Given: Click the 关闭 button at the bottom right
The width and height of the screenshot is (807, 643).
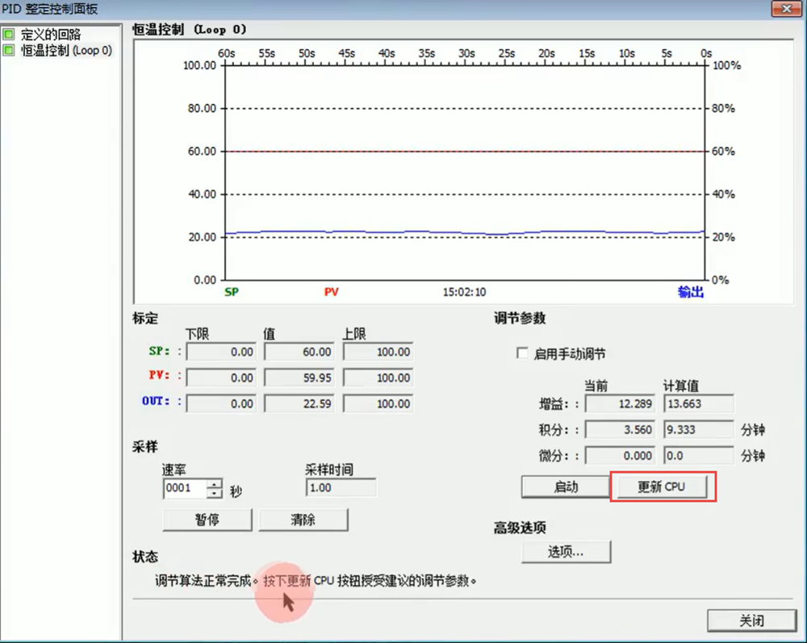Looking at the screenshot, I should 751,620.
